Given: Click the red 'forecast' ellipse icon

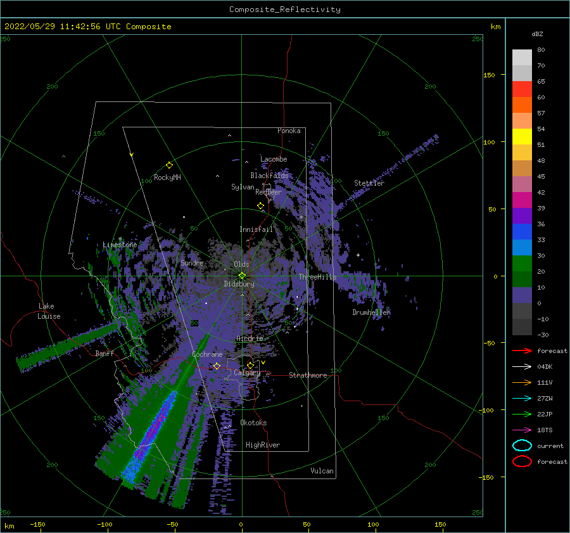Looking at the screenshot, I should (x=522, y=461).
